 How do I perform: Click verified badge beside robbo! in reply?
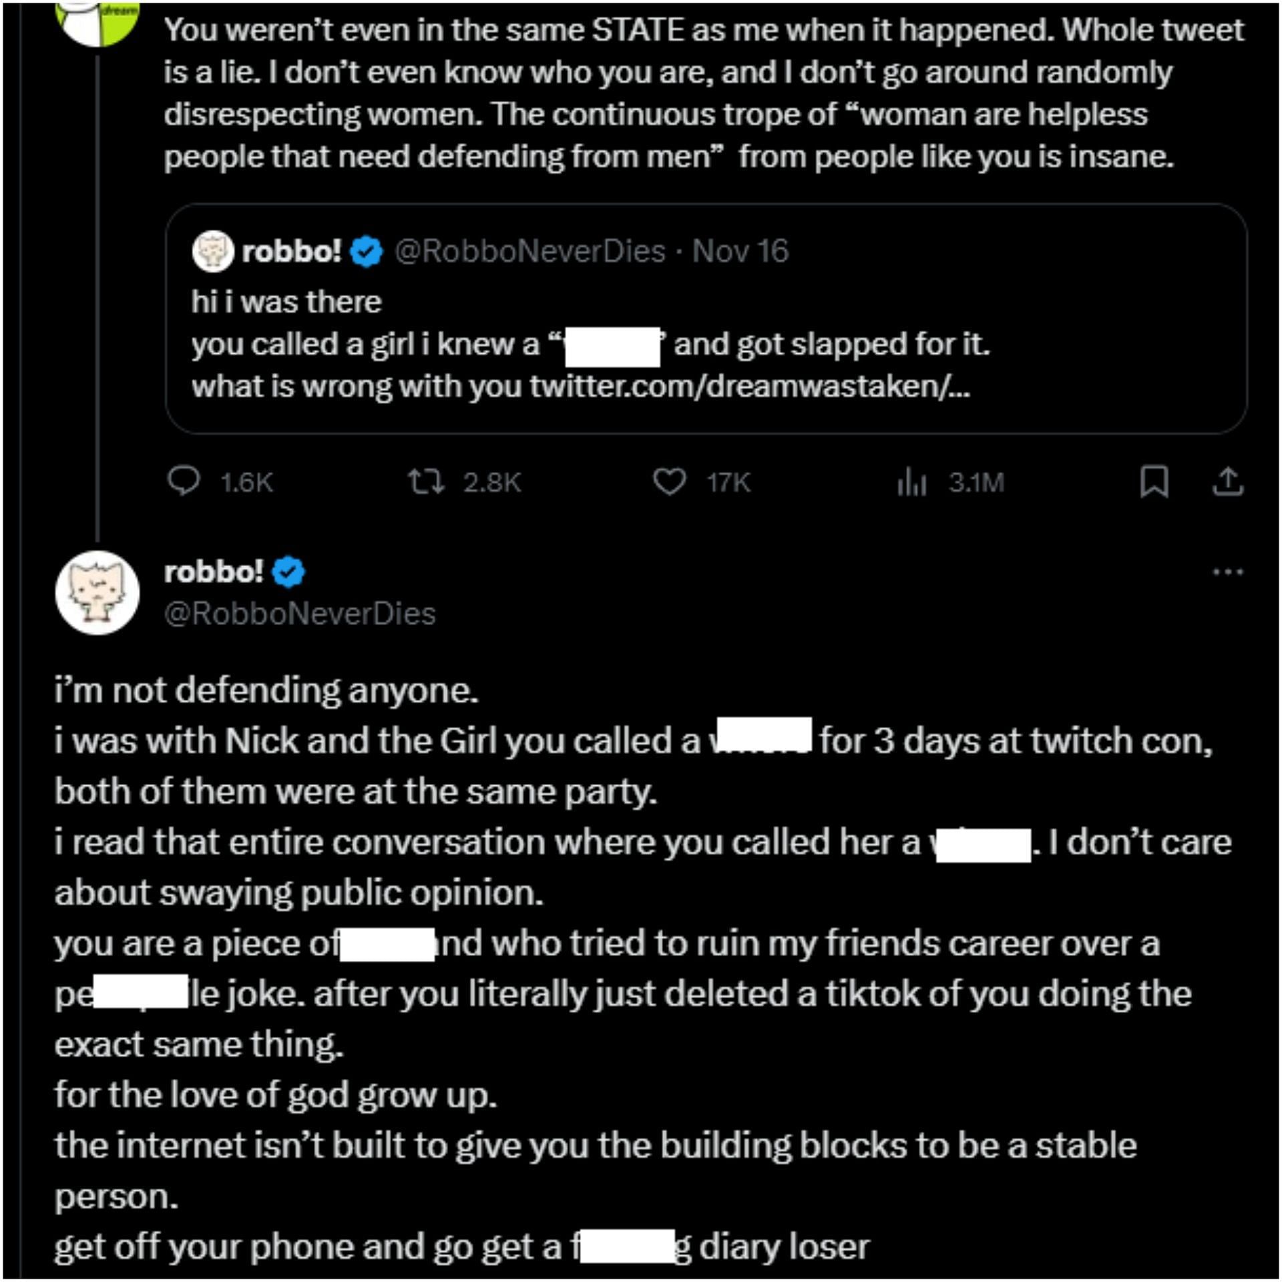coord(288,572)
